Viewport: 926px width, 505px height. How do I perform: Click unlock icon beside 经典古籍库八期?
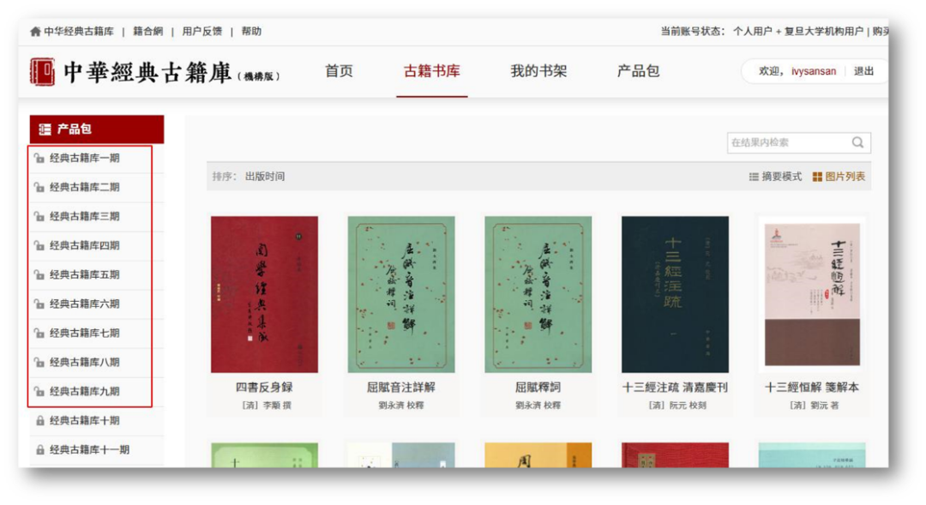(39, 362)
